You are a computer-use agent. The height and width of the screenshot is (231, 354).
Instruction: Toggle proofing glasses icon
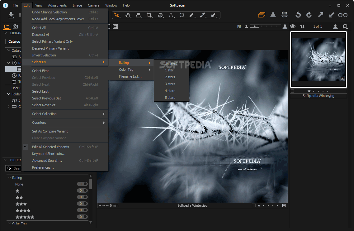point(343,15)
